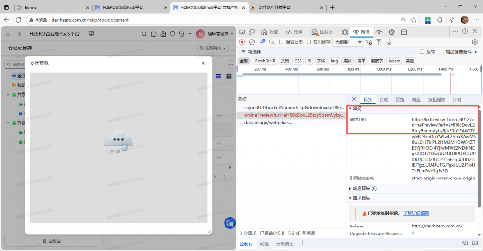Check the 反转 filter checkbox
The height and width of the screenshot is (251, 483).
[x=421, y=52]
